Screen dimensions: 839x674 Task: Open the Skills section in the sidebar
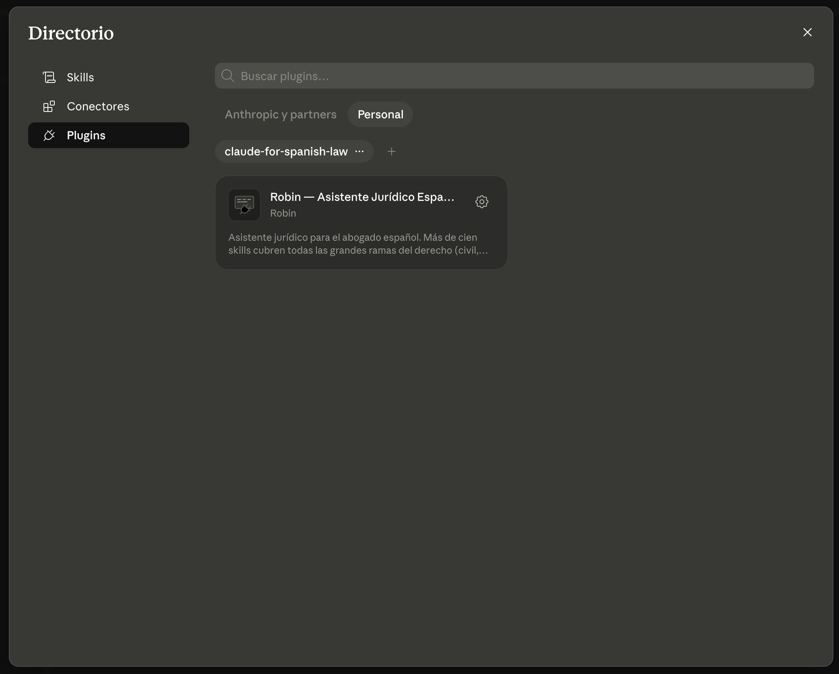point(109,77)
